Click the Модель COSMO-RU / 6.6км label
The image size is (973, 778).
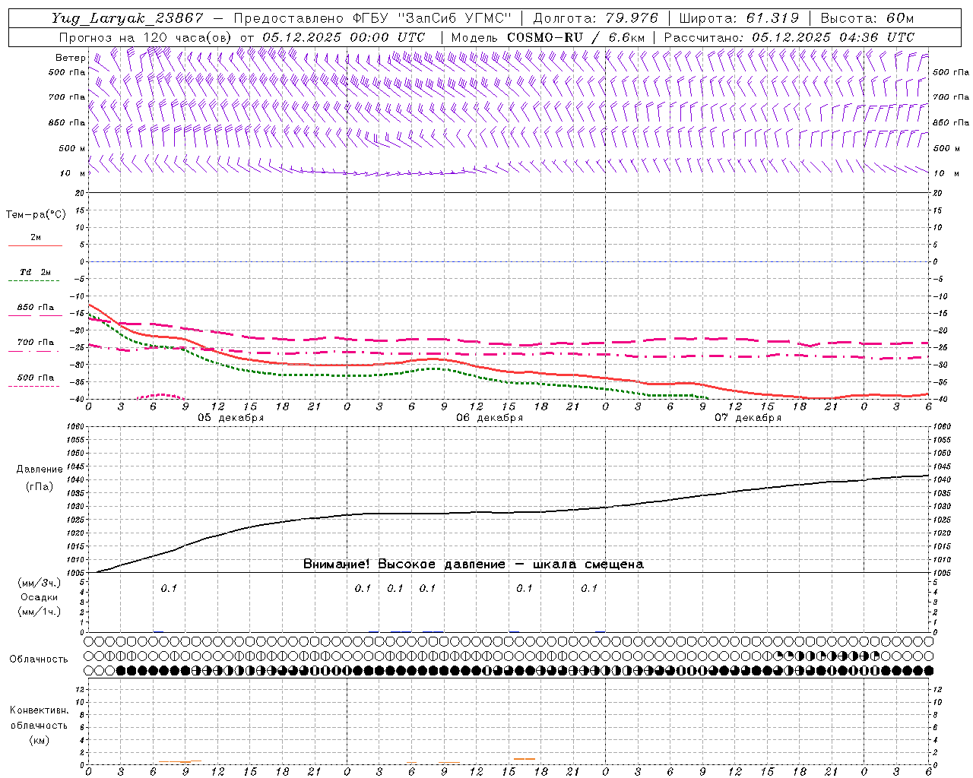pos(547,37)
